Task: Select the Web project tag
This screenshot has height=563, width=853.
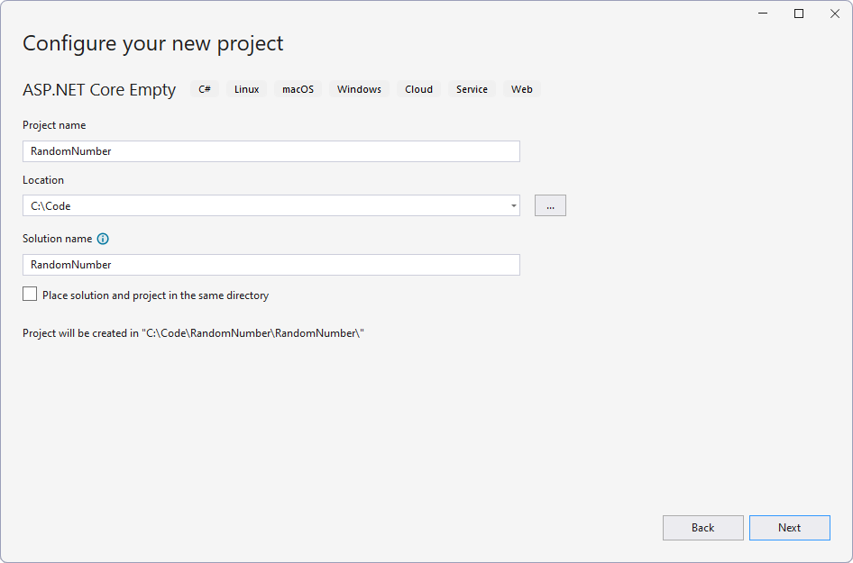Action: [x=520, y=88]
